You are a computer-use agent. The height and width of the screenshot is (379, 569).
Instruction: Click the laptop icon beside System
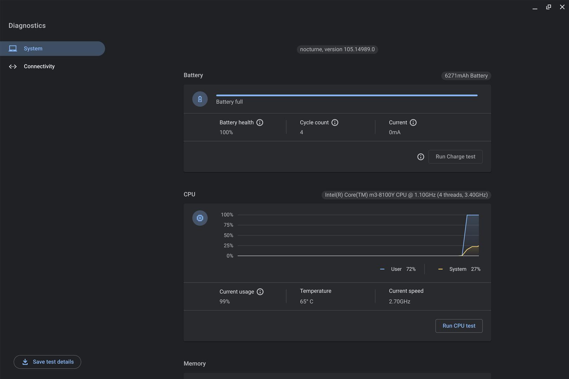coord(13,48)
